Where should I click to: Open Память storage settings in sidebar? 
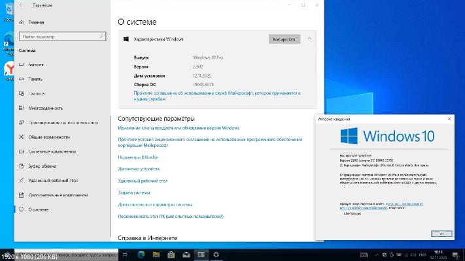pos(35,79)
